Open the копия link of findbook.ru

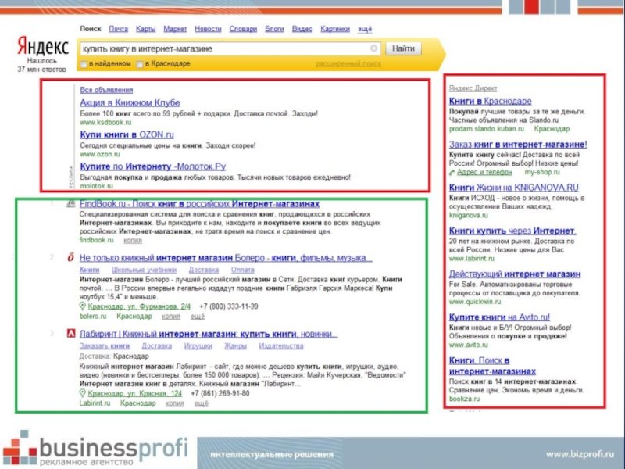[x=133, y=240]
